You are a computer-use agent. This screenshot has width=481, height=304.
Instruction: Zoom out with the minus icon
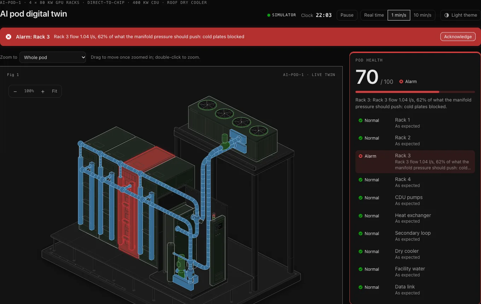tap(15, 91)
